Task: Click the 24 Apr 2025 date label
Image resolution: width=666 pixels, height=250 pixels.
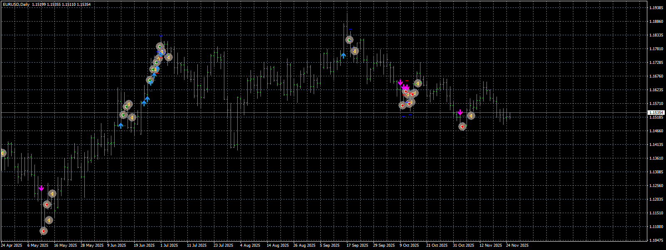Action: 12,245
